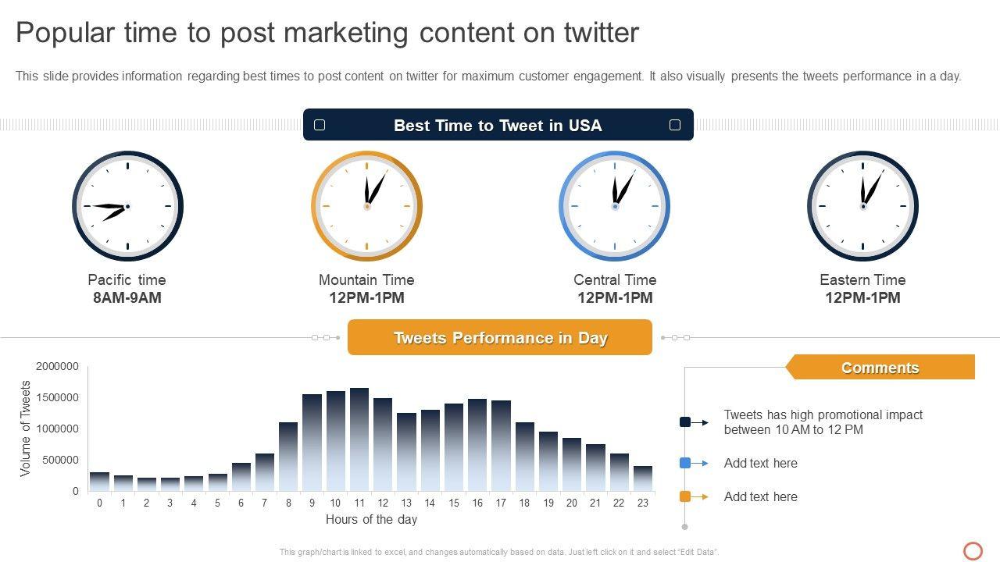Click the slide title about twitter marketing
Viewport: 1000px width, 562px height.
(327, 33)
